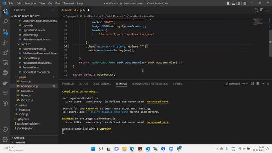Open Customize Layout icon in title bar
This screenshot has width=272, height=153.
(x=245, y=3)
